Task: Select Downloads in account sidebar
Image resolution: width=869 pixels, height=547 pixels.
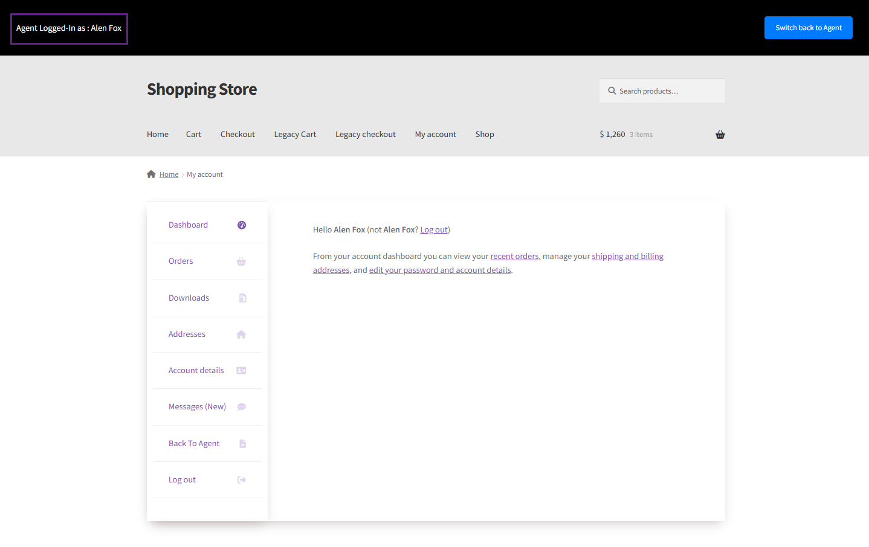Action: [x=189, y=298]
